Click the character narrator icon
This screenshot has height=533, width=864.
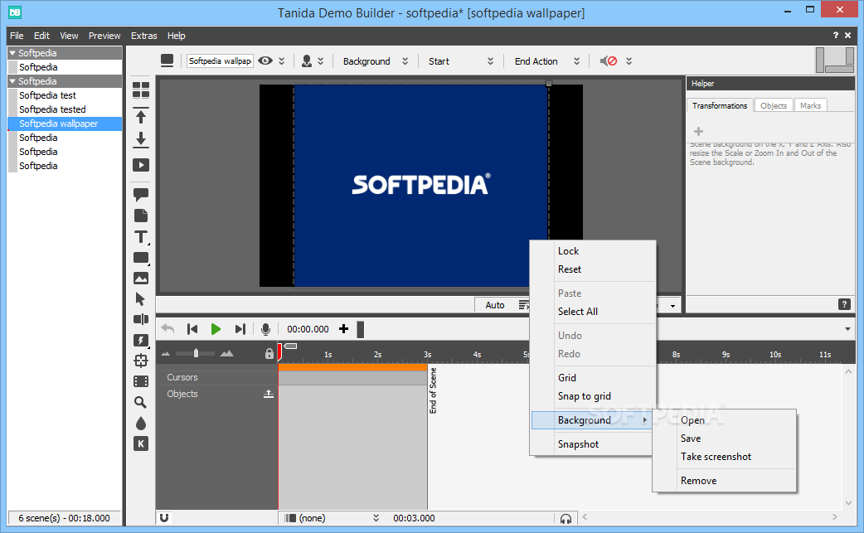tap(307, 61)
